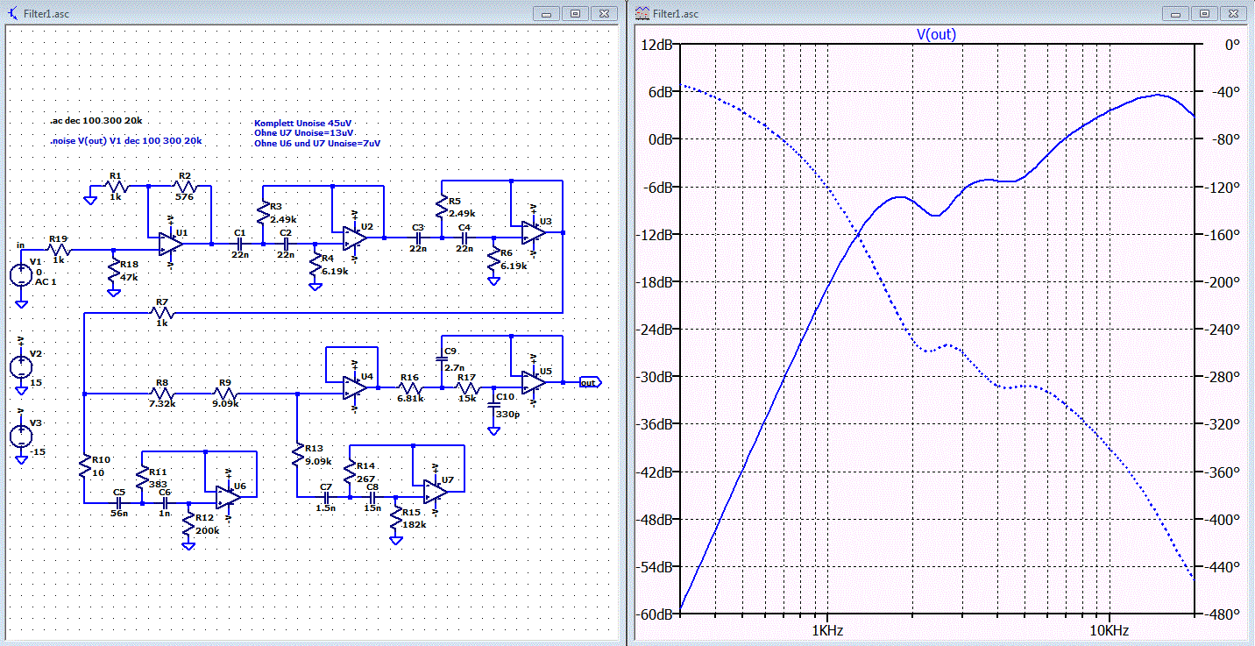Click the 'in' net label
Screen dimensions: 1255x646
[x=21, y=246]
